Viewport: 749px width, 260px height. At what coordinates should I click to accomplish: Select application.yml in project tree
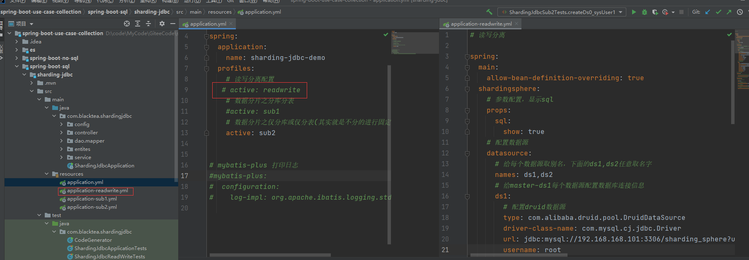pyautogui.click(x=85, y=182)
